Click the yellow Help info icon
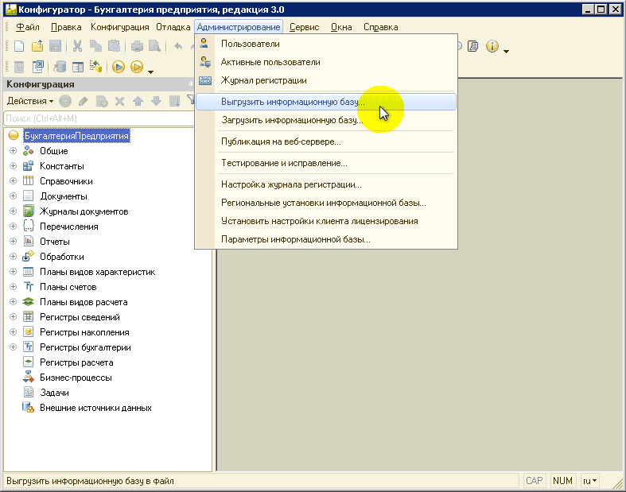The height and width of the screenshot is (492, 626). [492, 46]
